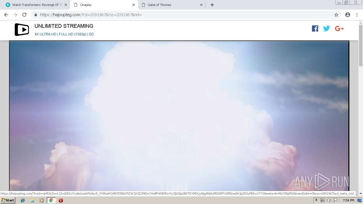Close the Watch Transformers tab
363x204 pixels.
pos(66,5)
